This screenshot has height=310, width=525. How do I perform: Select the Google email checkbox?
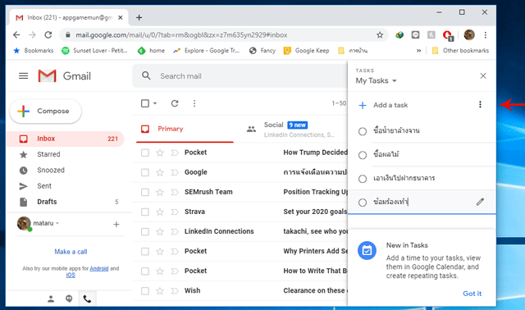tap(145, 172)
